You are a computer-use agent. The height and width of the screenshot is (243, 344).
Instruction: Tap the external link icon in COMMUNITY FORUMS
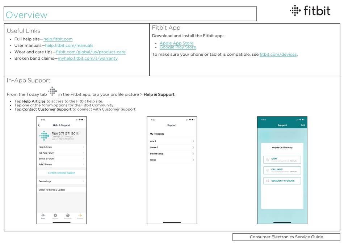coord(268,181)
